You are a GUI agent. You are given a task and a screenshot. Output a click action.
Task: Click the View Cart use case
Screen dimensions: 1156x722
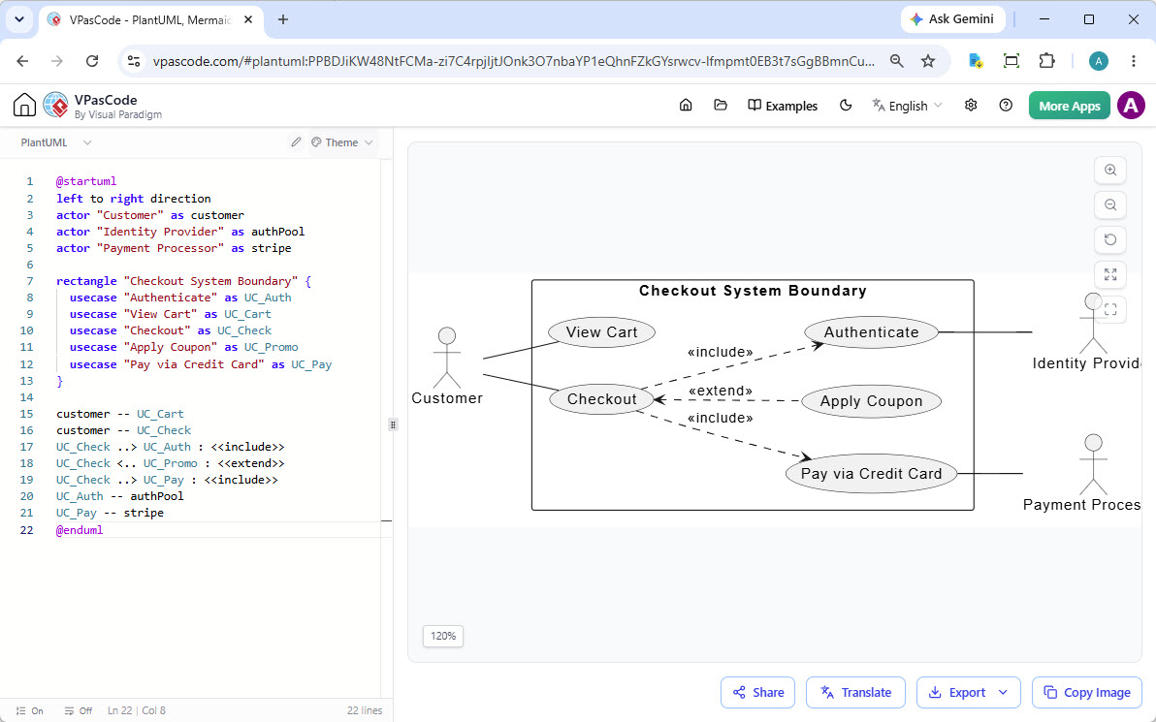(601, 332)
